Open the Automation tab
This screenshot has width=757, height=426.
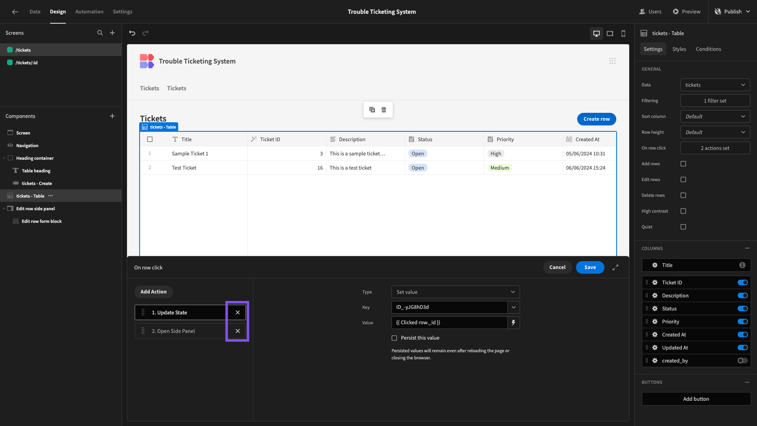click(x=89, y=11)
